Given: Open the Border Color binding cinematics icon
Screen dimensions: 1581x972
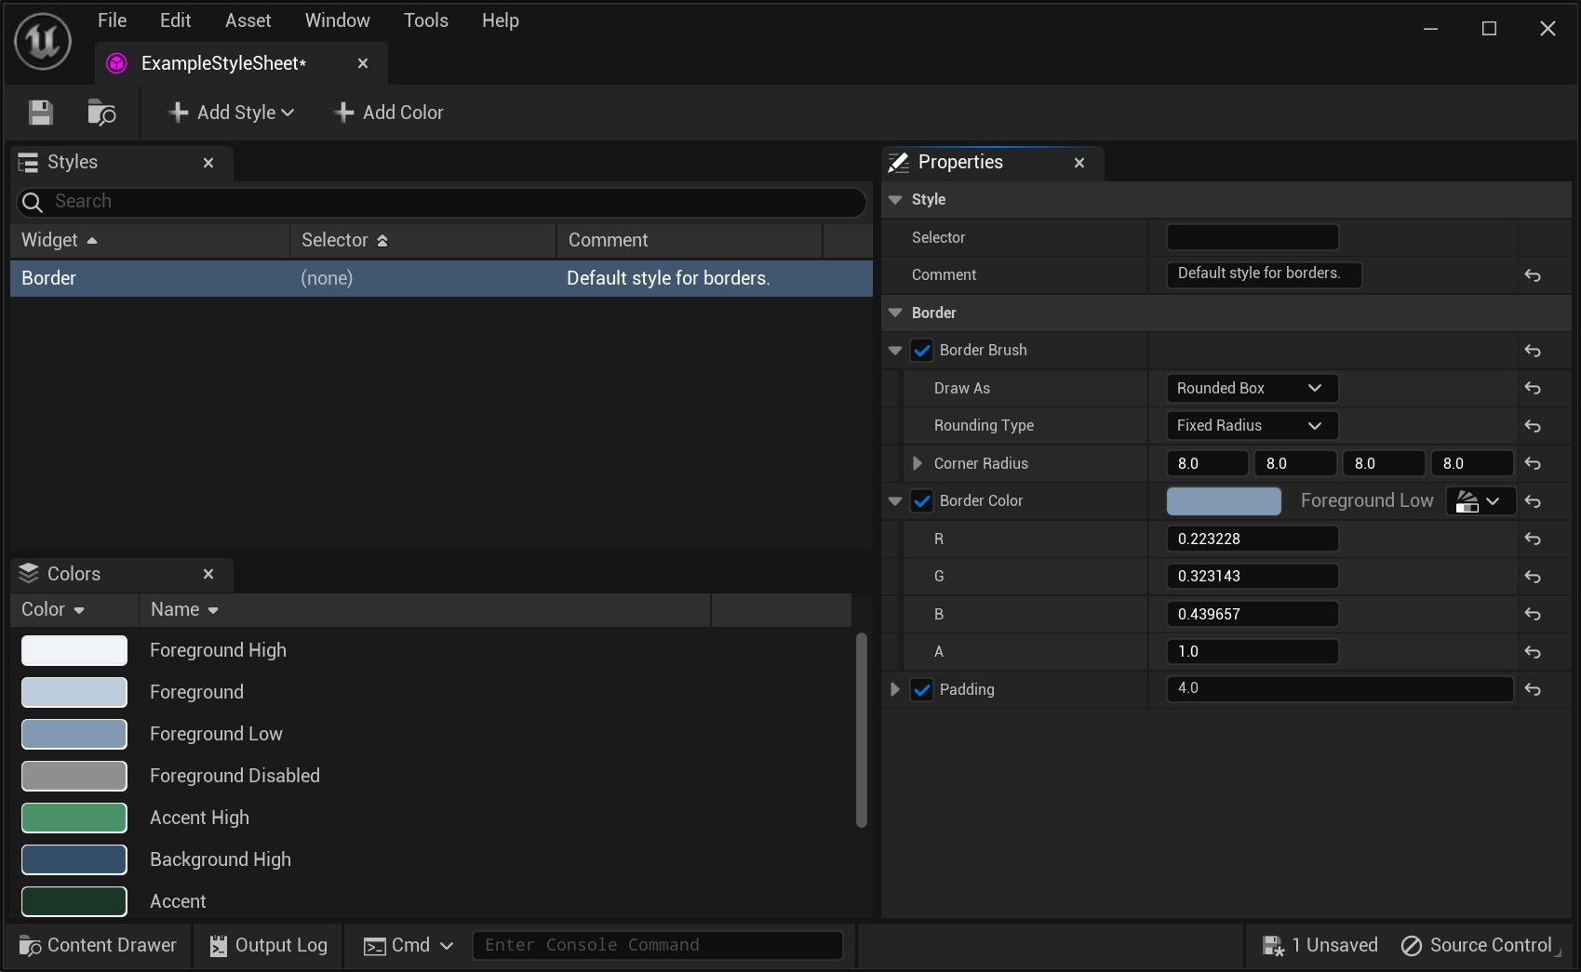Looking at the screenshot, I should point(1480,500).
